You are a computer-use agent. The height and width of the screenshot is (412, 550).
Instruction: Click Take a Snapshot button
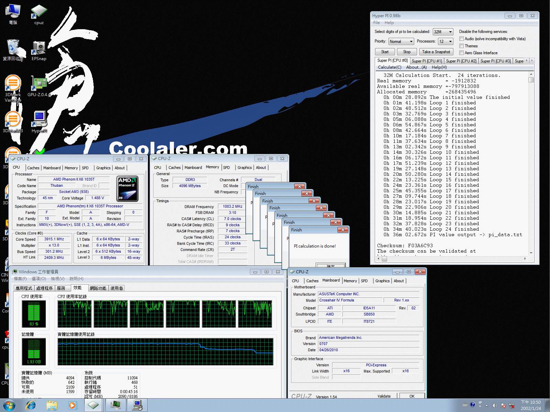pos(436,52)
